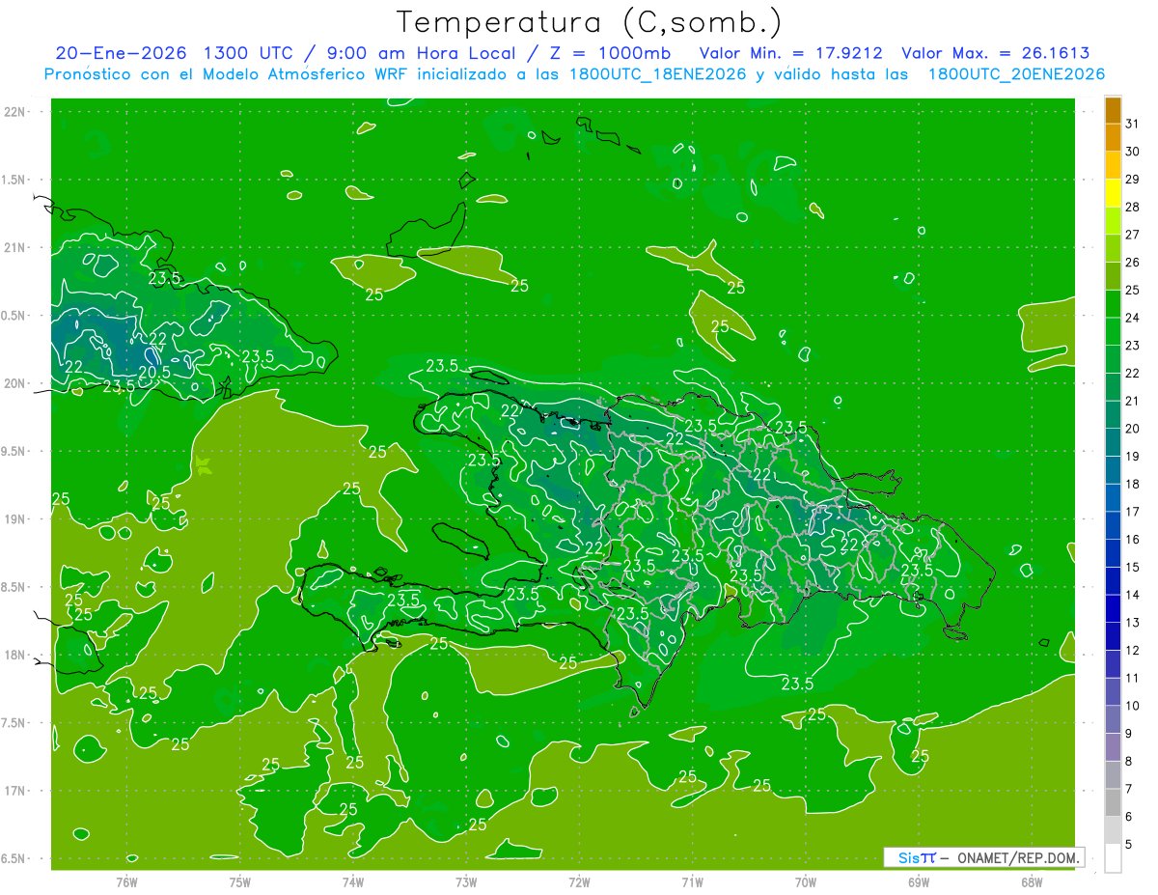Click the "ONAMET/REP.DOM." credit box
This screenshot has width=1158, height=895.
click(983, 857)
